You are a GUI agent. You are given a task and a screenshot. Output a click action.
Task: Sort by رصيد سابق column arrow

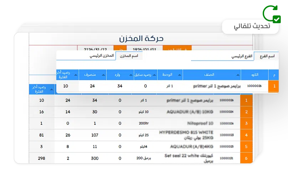[154, 75]
